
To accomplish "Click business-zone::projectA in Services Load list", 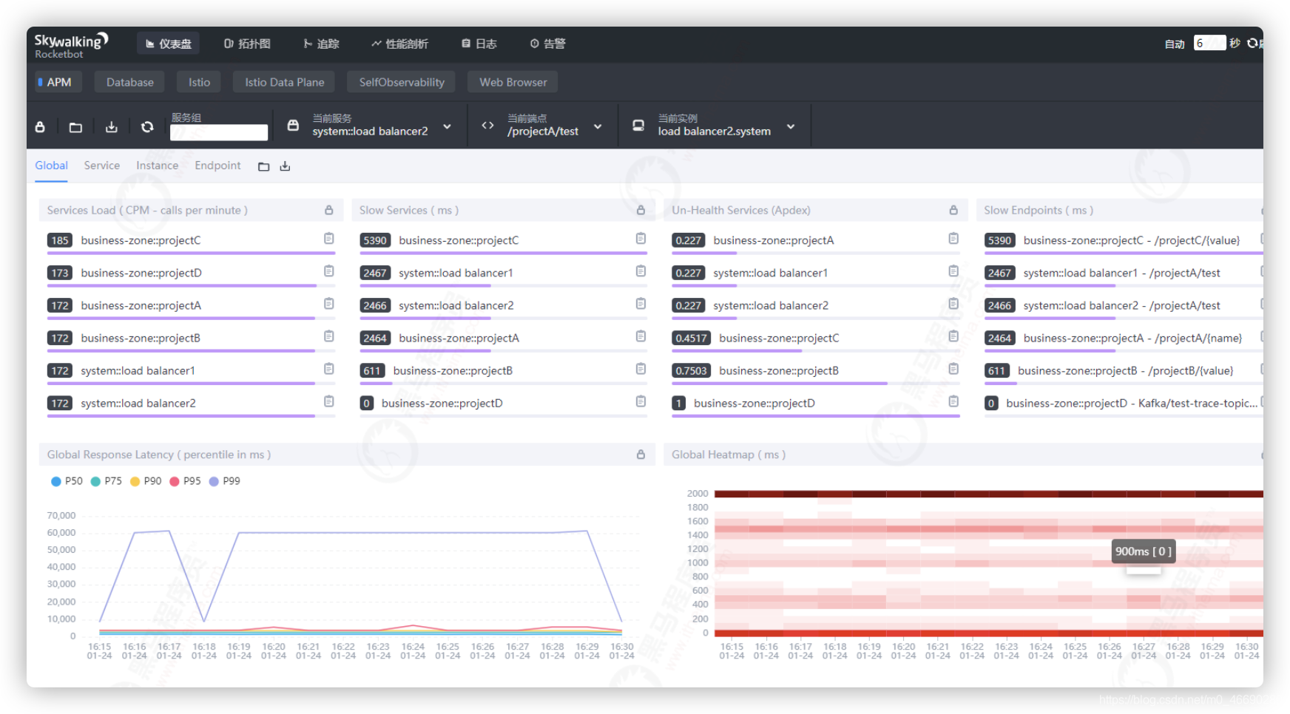I will click(141, 305).
